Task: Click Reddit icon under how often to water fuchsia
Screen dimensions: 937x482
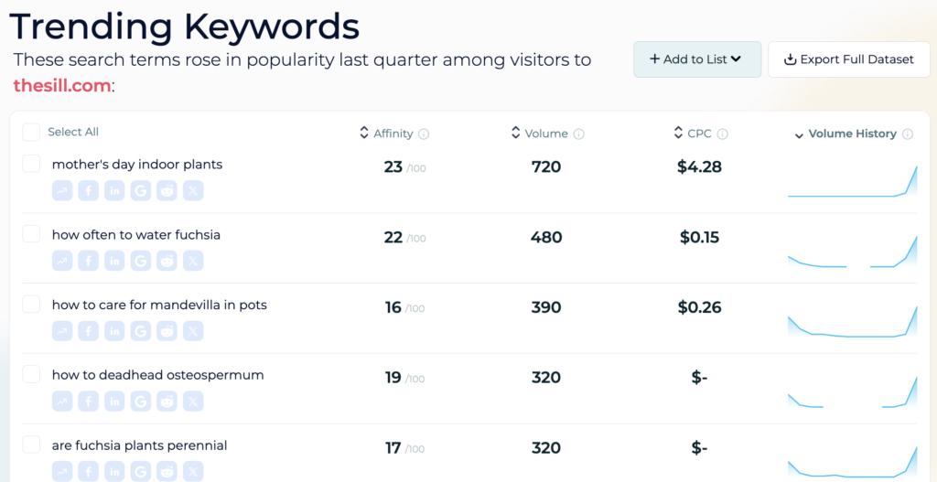Action: pos(167,261)
